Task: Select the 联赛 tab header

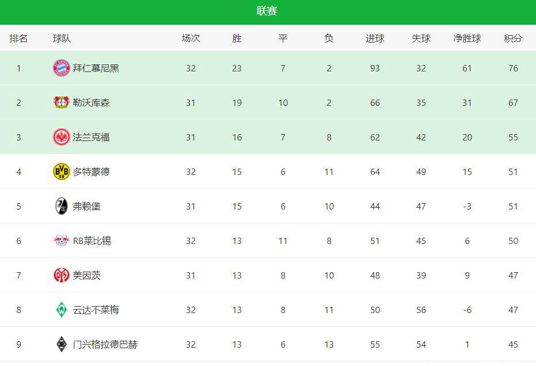Action: (x=267, y=12)
